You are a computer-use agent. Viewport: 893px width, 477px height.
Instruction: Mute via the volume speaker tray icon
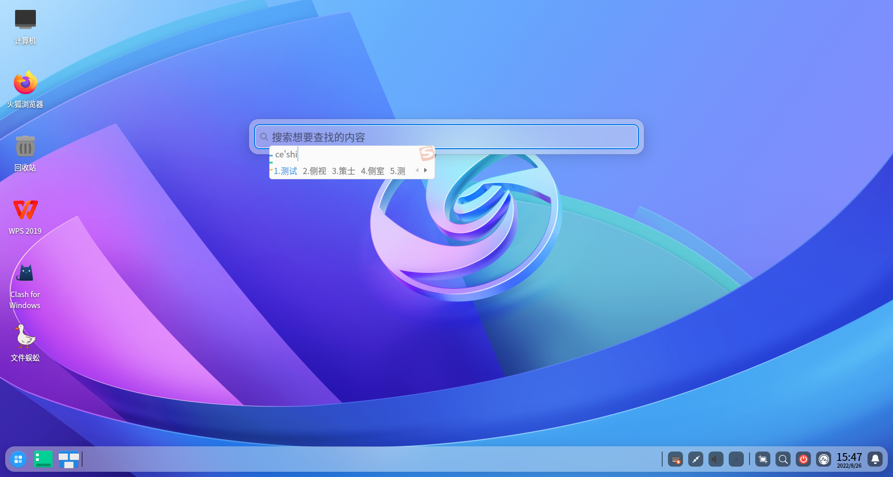pyautogui.click(x=716, y=459)
